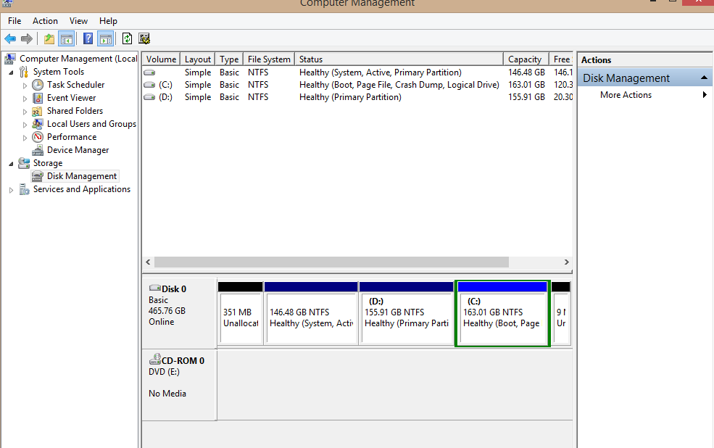Select the D: partition block on Disk 0
714x448 pixels.
[406, 318]
